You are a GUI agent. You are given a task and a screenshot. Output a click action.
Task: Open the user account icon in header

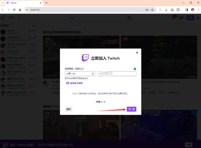(198, 18)
